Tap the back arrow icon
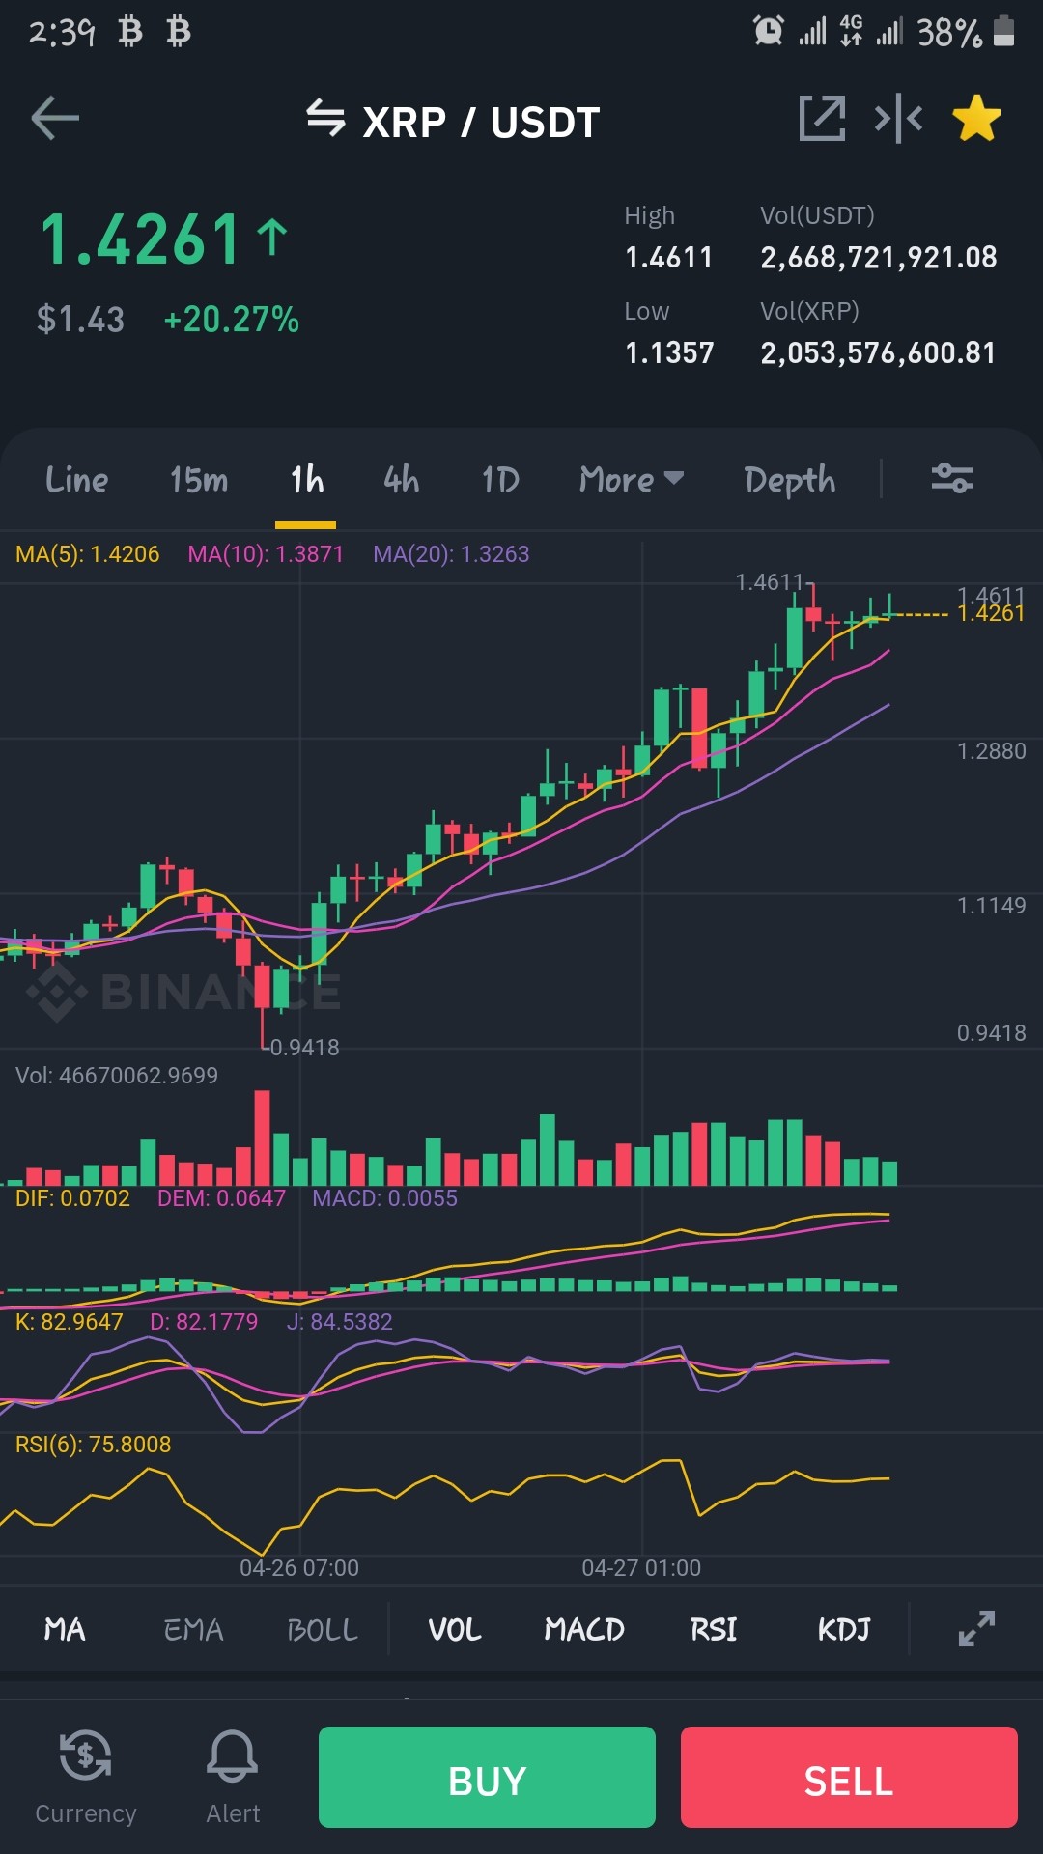1043x1854 pixels. 55,119
